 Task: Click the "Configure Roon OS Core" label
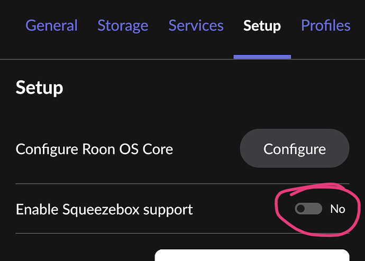pos(94,149)
